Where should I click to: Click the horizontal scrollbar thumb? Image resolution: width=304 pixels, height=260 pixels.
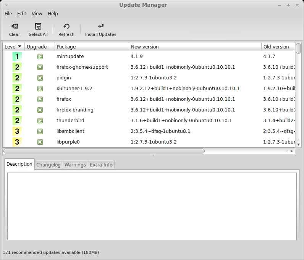coord(104,151)
